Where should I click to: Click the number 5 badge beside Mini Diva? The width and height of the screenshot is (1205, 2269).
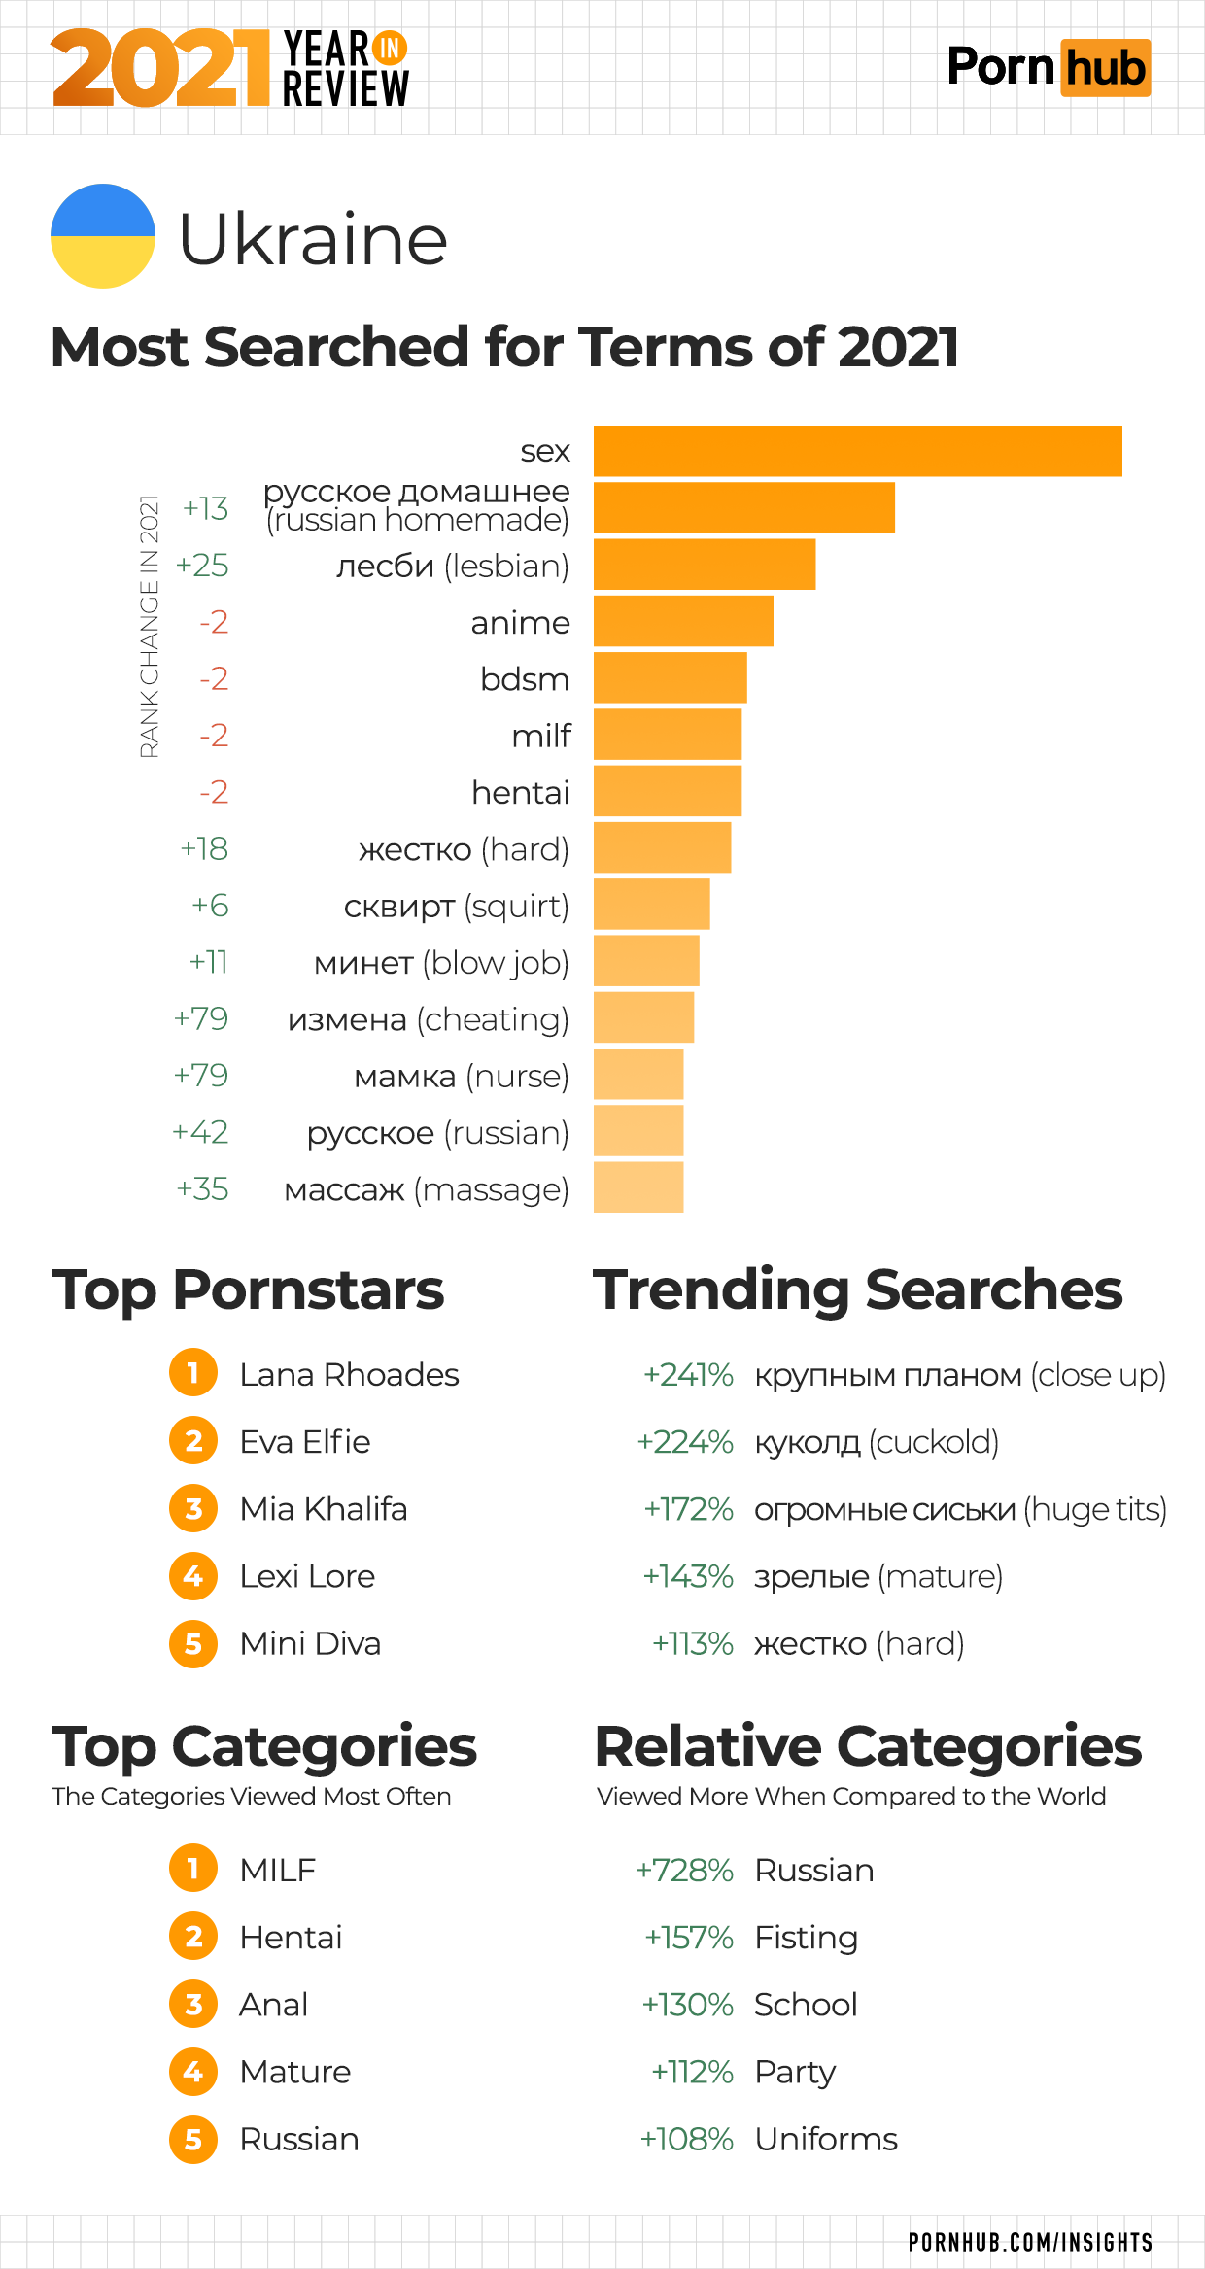[x=193, y=1643]
